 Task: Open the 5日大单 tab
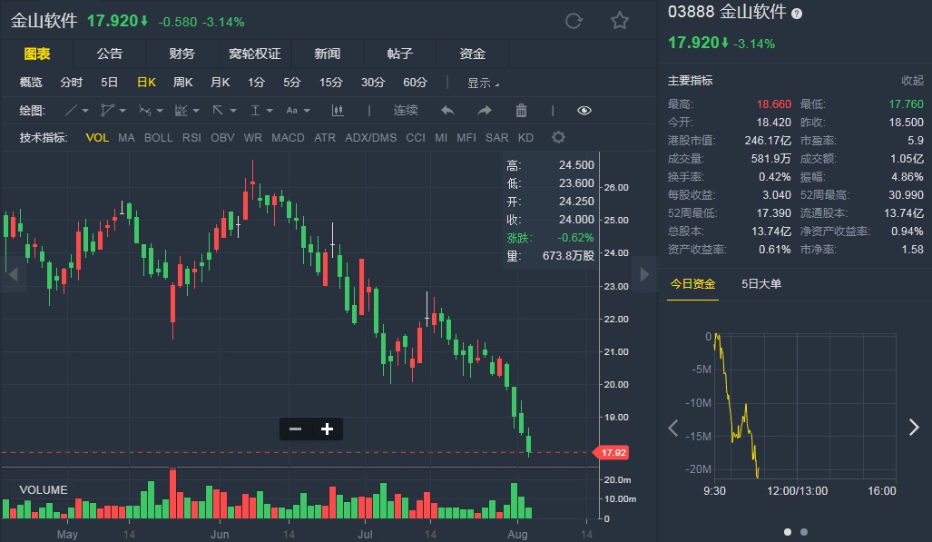760,284
